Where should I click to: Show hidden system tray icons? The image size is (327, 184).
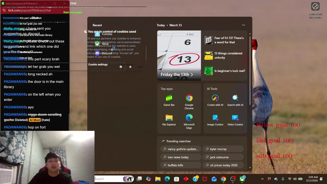262,179
